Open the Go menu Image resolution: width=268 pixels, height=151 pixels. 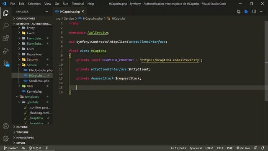coord(57,4)
